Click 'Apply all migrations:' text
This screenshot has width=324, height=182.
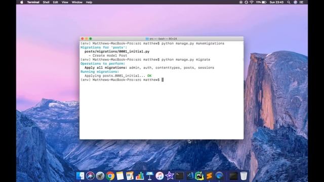point(106,68)
